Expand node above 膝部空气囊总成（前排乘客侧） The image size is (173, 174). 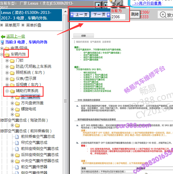pyautogui.click(x=12, y=125)
